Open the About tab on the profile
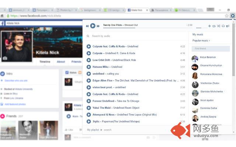236x147 pixels. tap(61, 62)
